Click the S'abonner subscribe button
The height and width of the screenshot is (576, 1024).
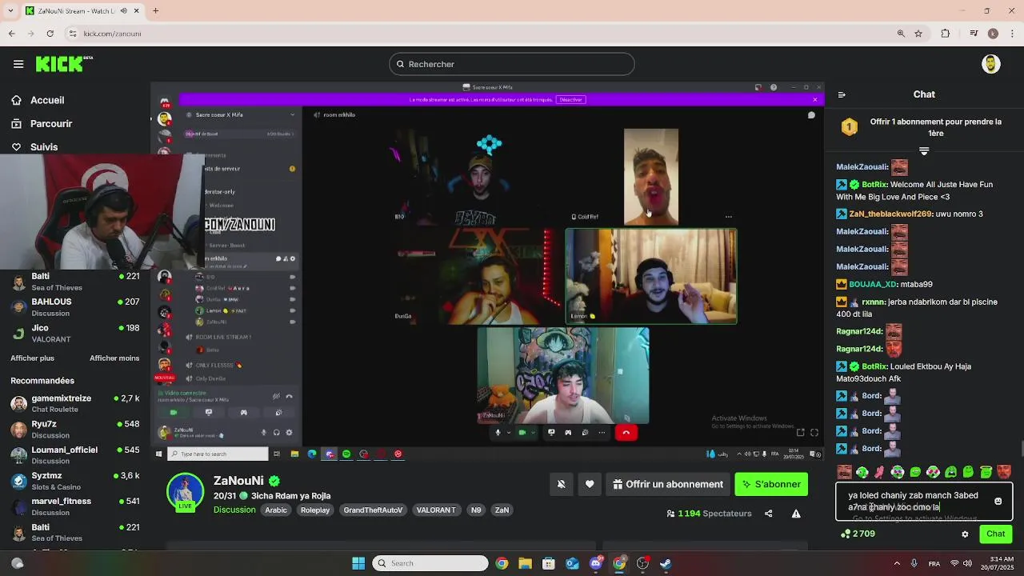[x=771, y=484]
